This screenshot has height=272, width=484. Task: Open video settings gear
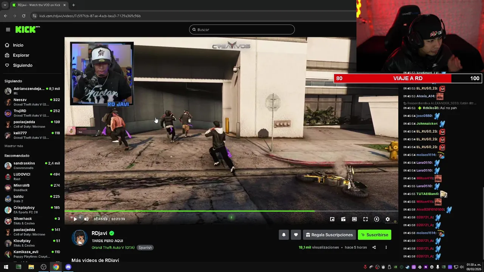tap(388, 219)
